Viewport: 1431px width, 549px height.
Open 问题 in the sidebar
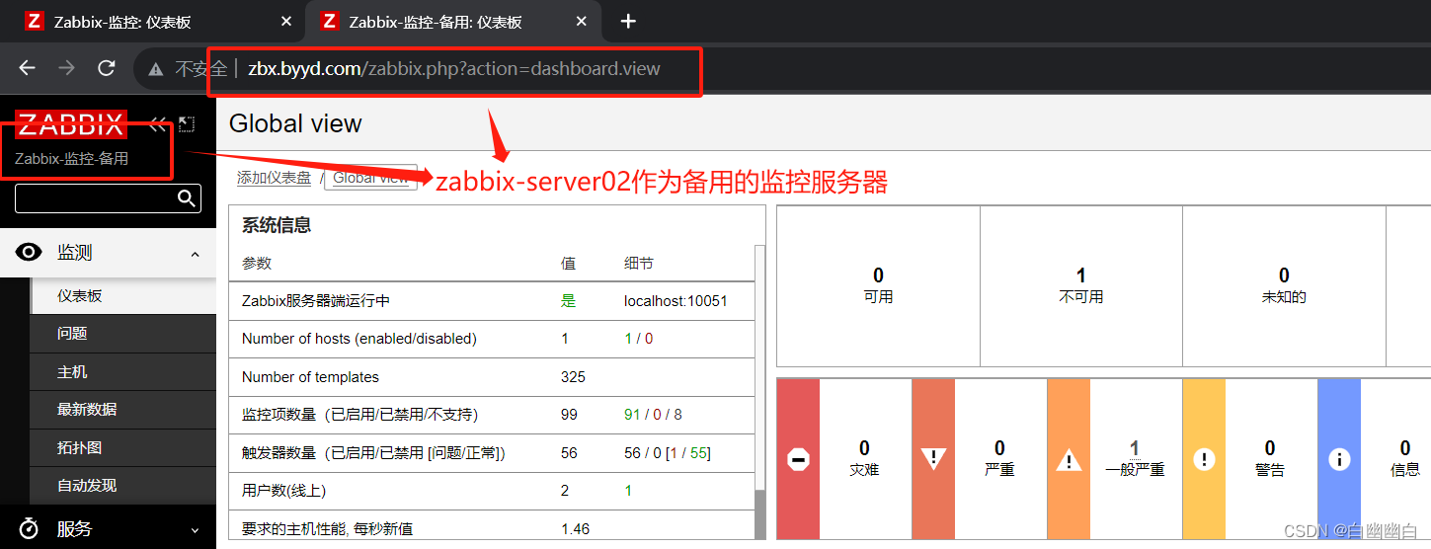[122, 334]
